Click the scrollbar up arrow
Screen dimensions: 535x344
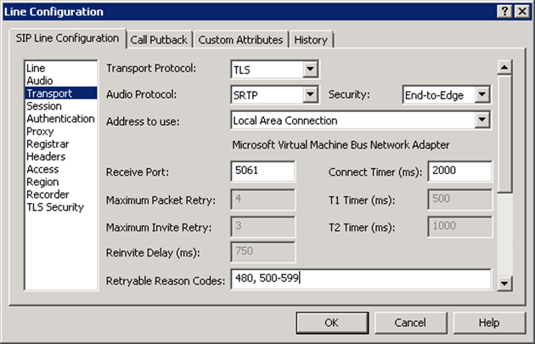(x=504, y=67)
